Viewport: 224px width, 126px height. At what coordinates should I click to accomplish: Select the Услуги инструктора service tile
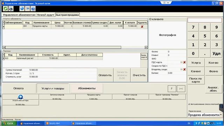(21, 103)
